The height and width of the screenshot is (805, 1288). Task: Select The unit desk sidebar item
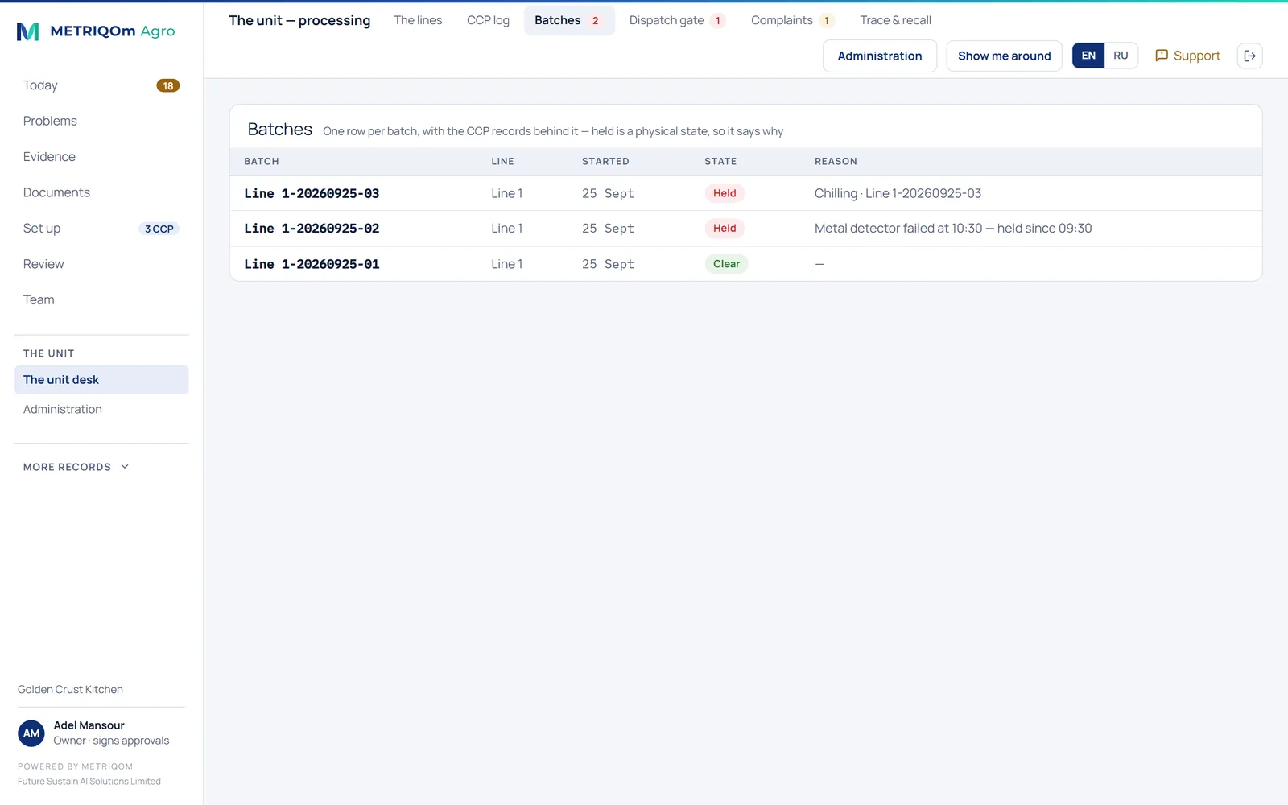click(101, 380)
